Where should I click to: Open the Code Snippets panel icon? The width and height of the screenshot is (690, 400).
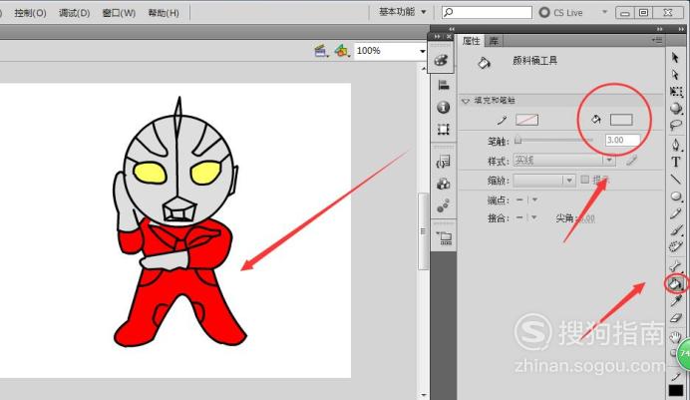pyautogui.click(x=443, y=162)
